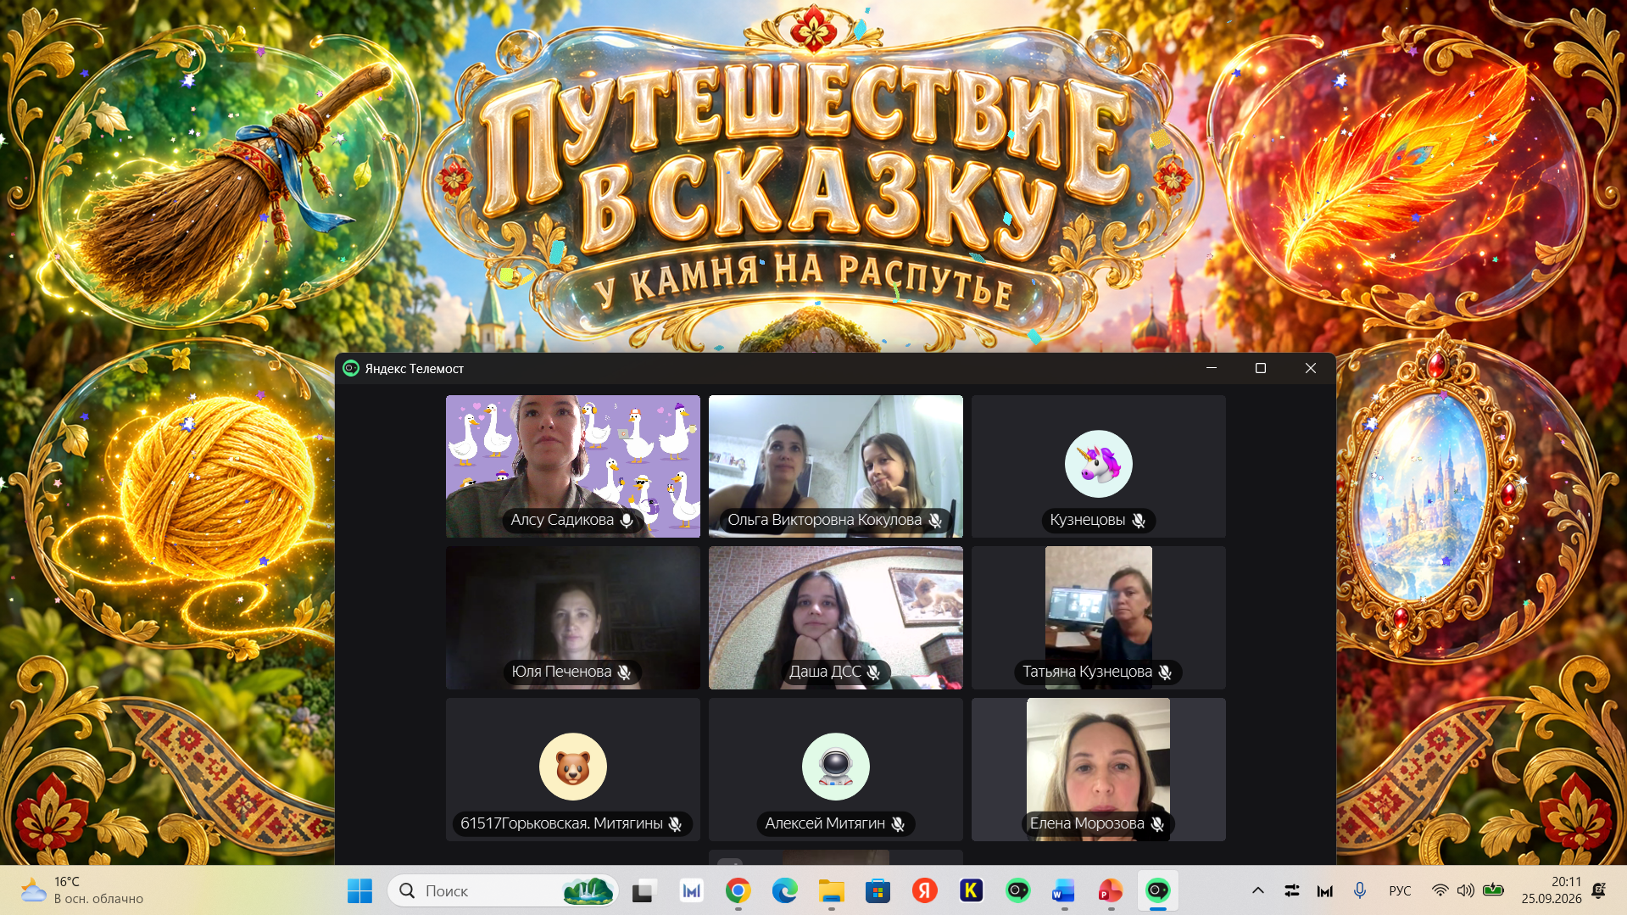Click the muted mic icon beside Даша ДСС
The width and height of the screenshot is (1627, 915).
[873, 672]
